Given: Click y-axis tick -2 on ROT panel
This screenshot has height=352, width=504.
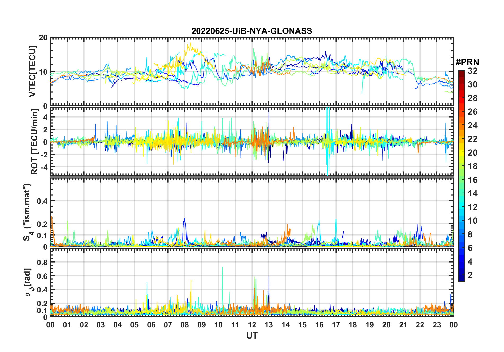Looking at the screenshot, I should (x=44, y=155).
